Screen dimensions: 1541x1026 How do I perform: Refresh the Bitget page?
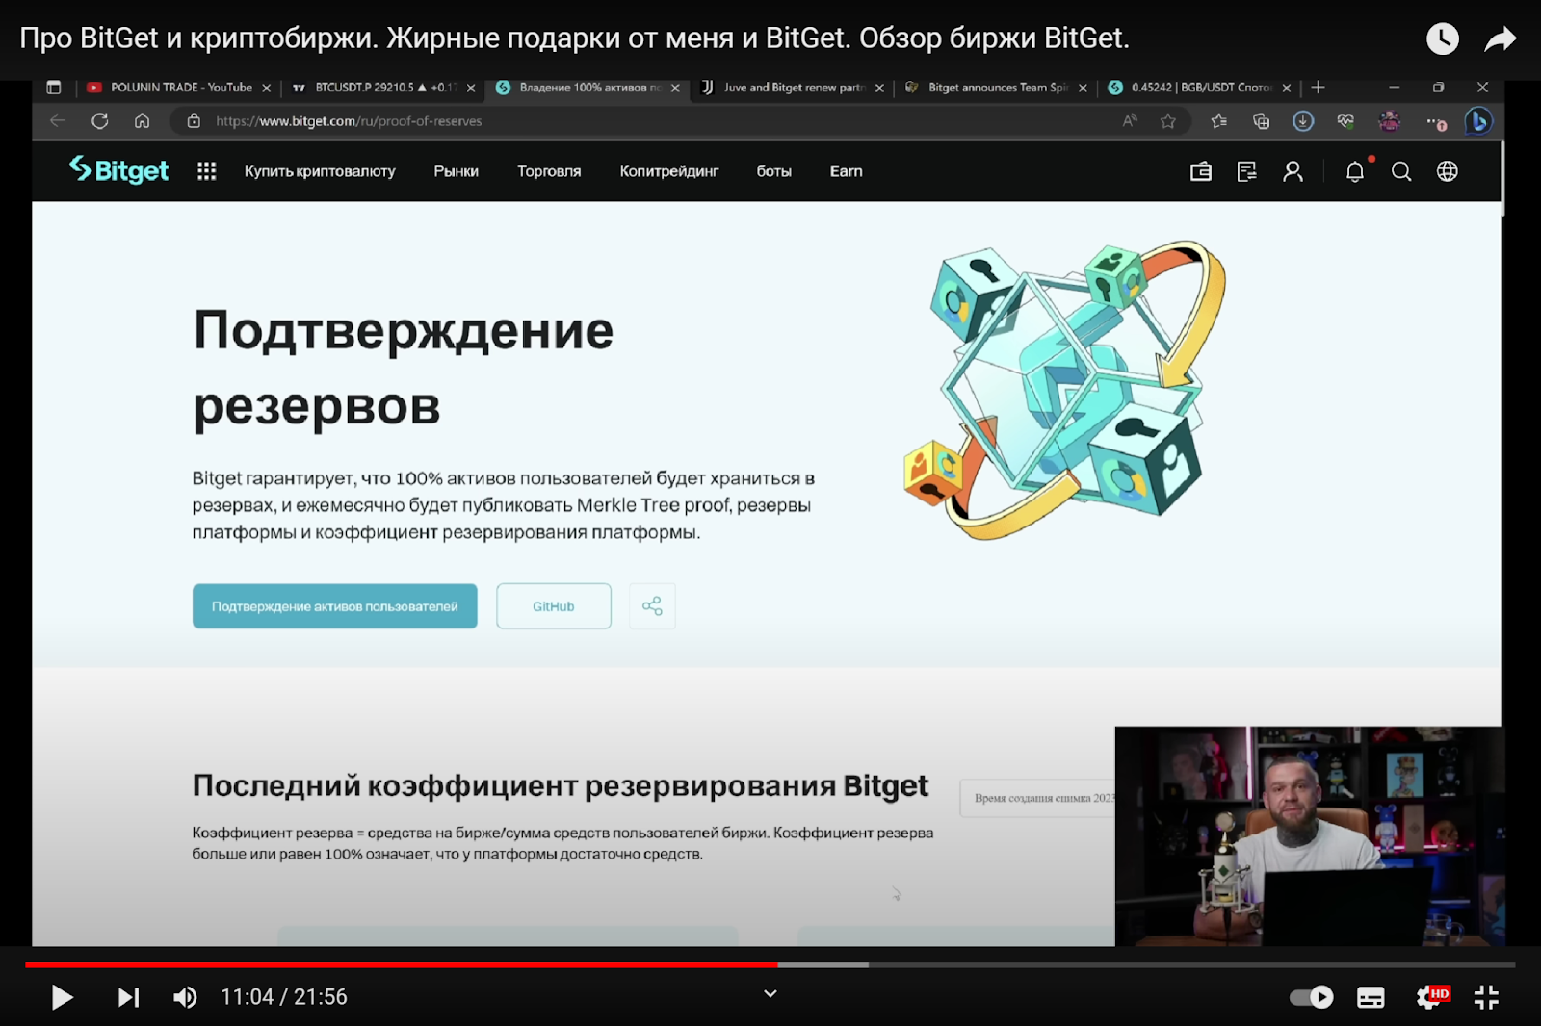click(x=100, y=121)
